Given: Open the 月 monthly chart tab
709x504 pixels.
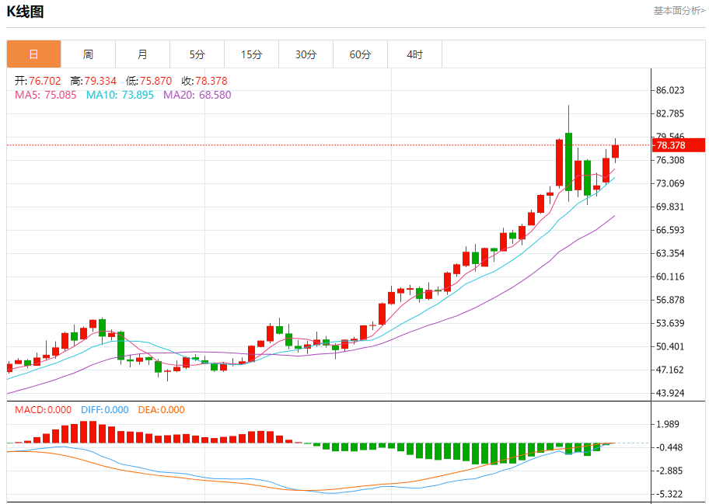Looking at the screenshot, I should point(142,54).
